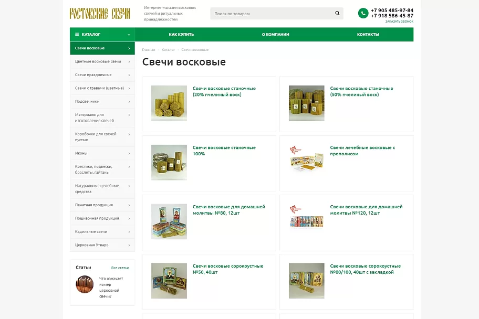Click the сорокоустные №80/100 product image
The image size is (479, 319).
point(306,281)
